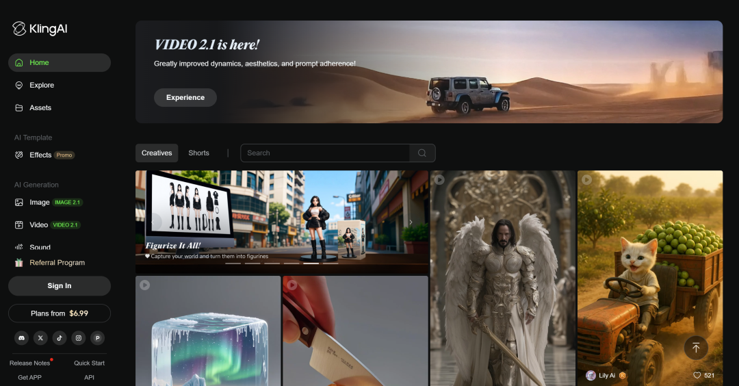Switch to the Shorts tab
This screenshot has height=386, width=739.
(x=199, y=153)
